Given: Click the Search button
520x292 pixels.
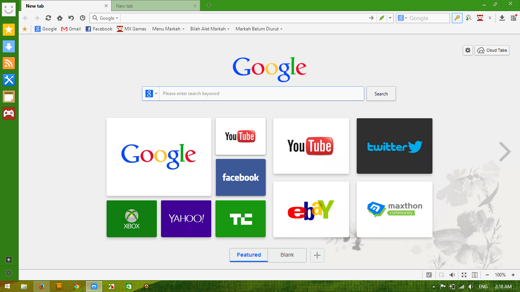Looking at the screenshot, I should 381,94.
